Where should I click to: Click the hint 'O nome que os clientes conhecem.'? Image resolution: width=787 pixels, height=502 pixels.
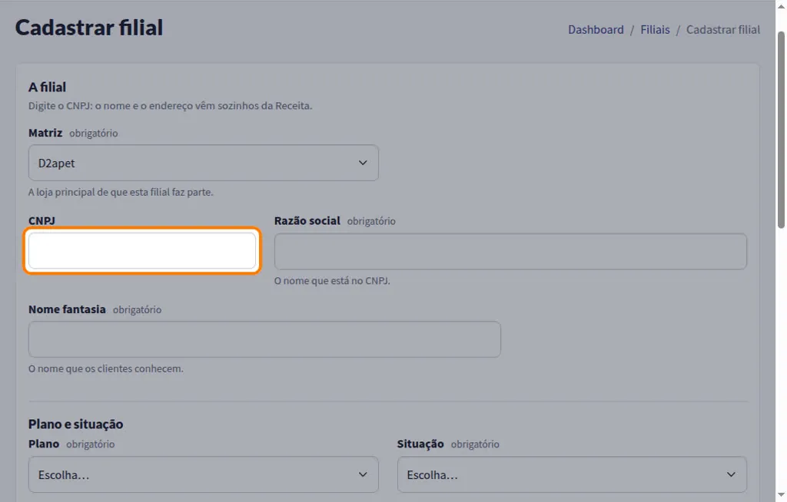(x=106, y=368)
